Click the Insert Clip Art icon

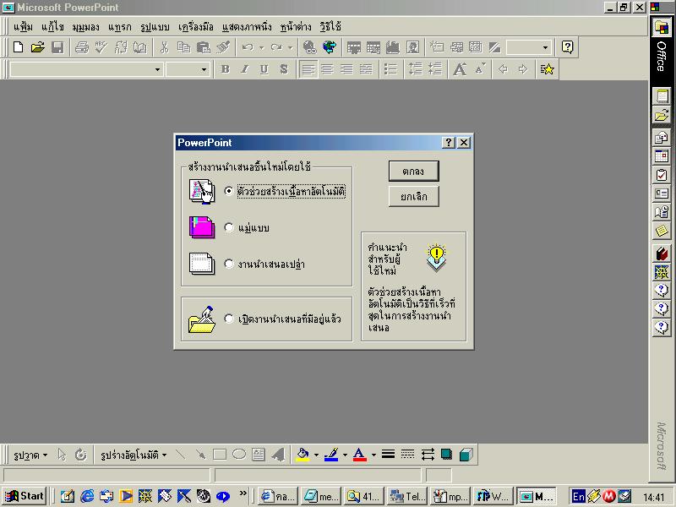pos(412,47)
